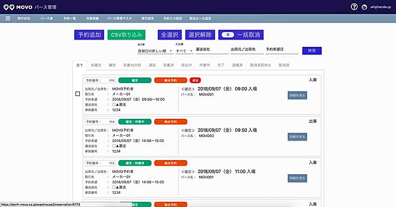Open the user account avatar icon
Image resolution: width=396 pixels, height=207 pixels.
point(364,7)
